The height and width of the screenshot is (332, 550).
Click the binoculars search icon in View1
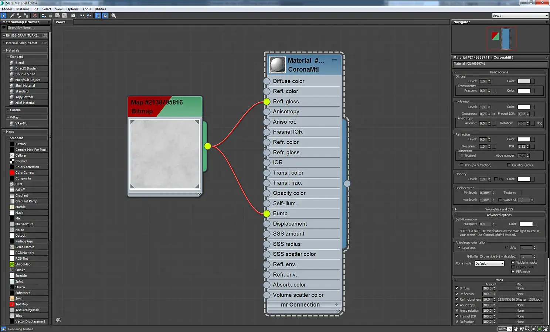58,320
